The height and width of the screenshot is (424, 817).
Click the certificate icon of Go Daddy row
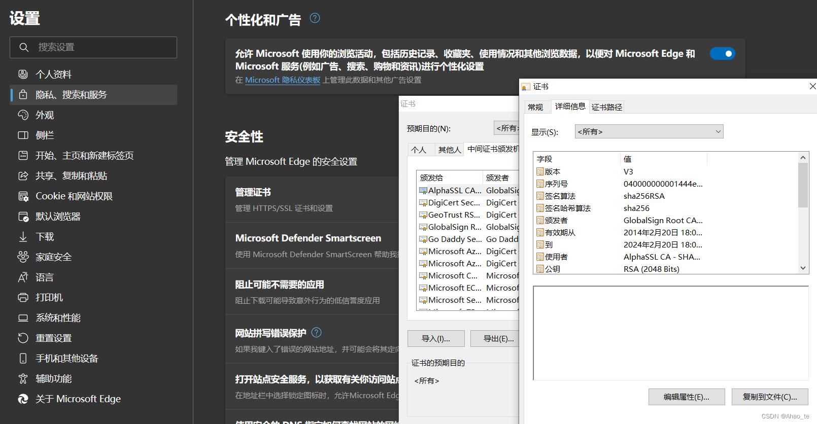[x=423, y=239]
